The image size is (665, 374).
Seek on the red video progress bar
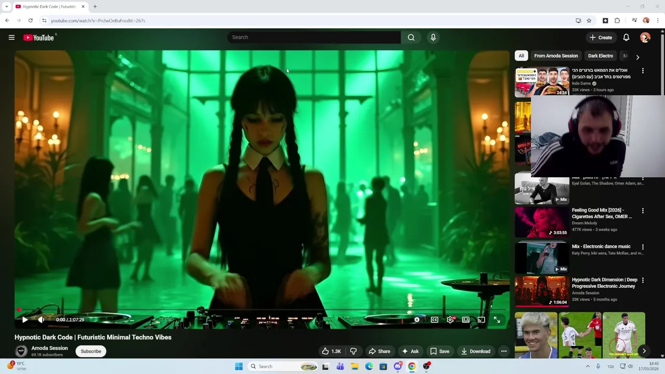(262, 310)
